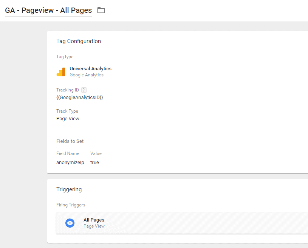The image size is (308, 248).
Task: Select the Universal Analytics tag type label
Action: 90,69
